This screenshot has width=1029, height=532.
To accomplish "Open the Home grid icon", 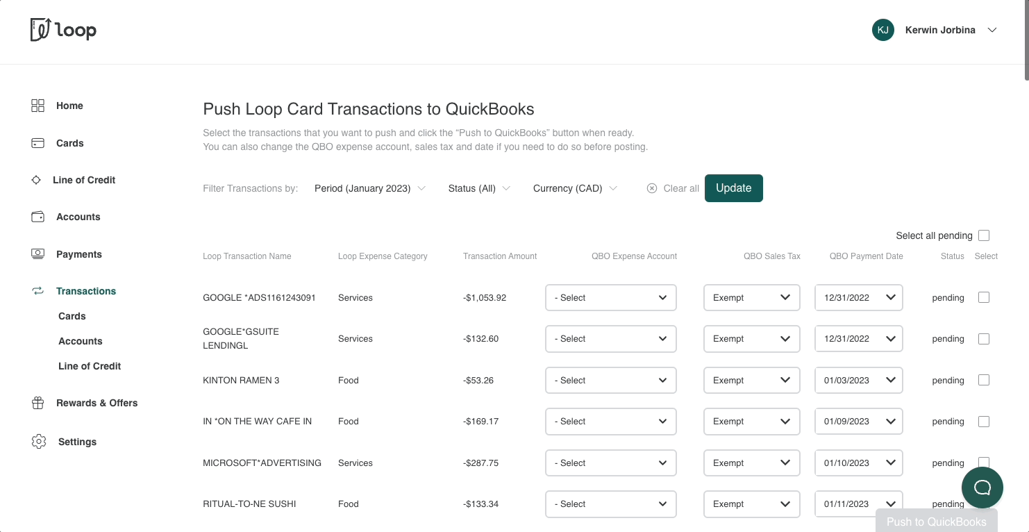I will click(38, 106).
